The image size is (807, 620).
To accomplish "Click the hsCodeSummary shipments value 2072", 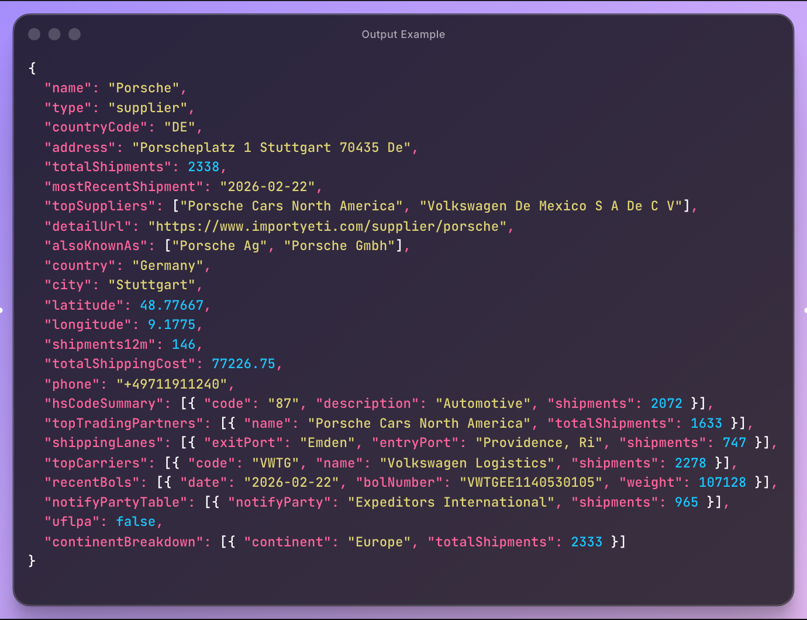I will pos(667,403).
